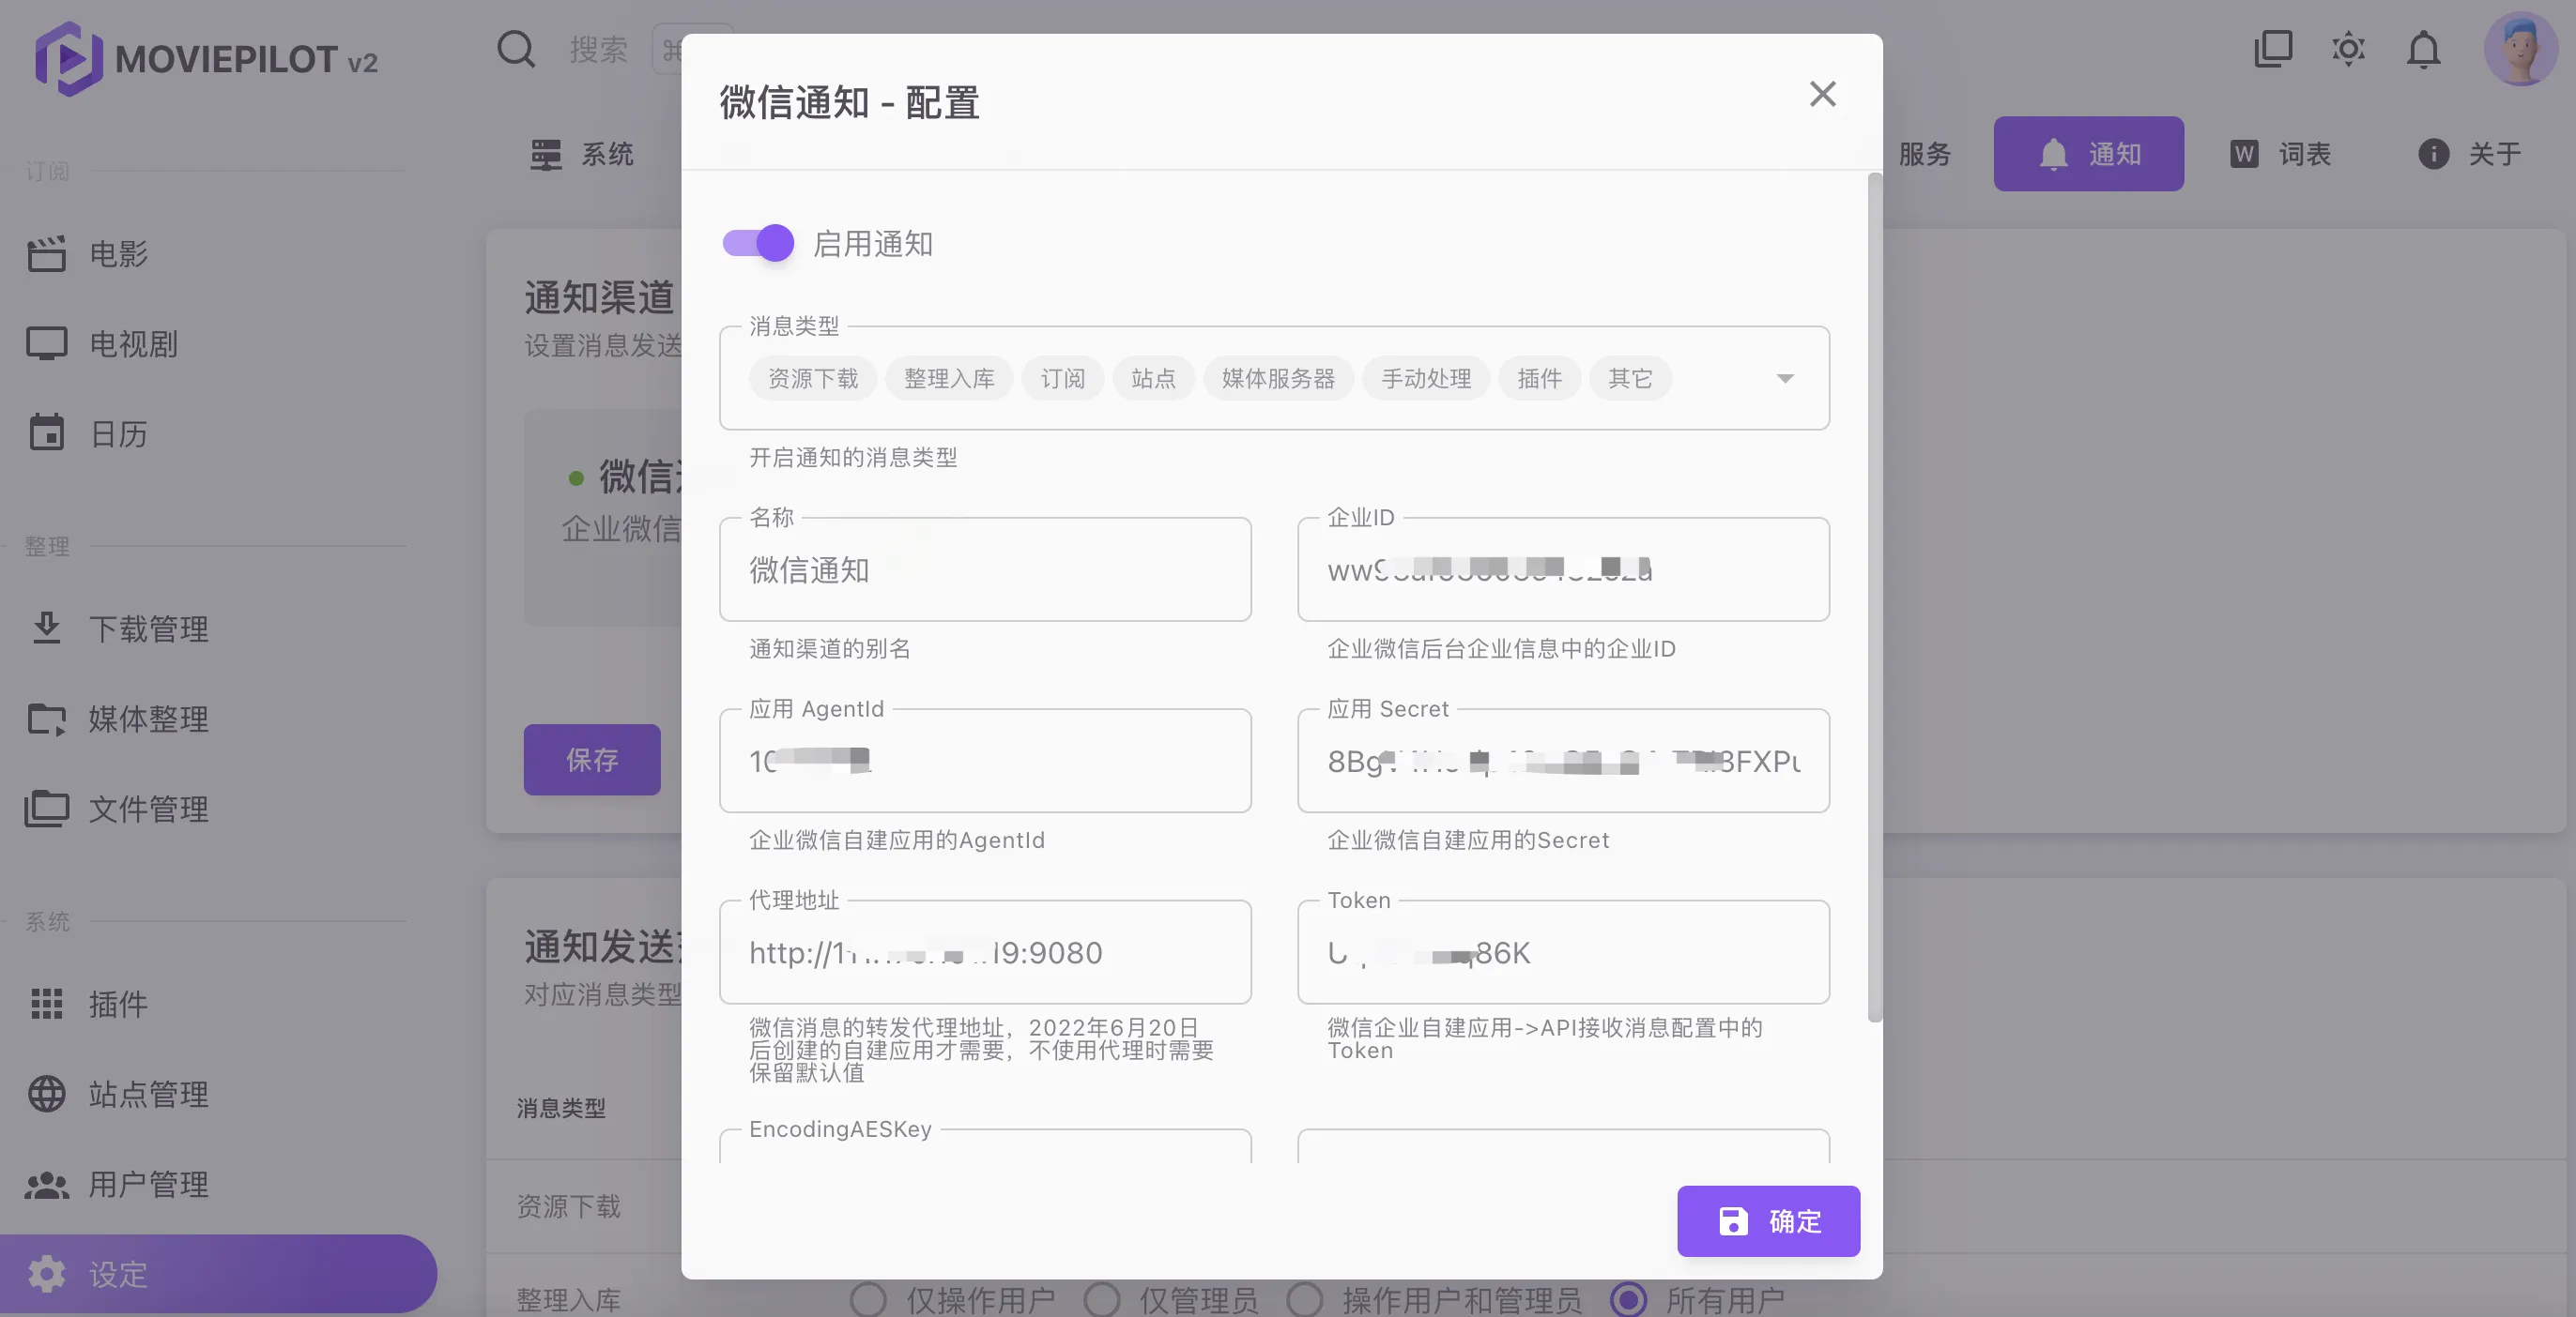2576x1317 pixels.
Task: Open the user avatar menu
Action: click(x=2520, y=49)
